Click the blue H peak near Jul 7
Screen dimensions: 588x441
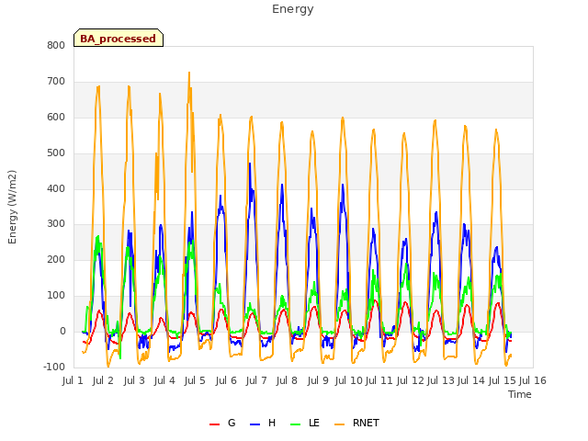click(x=250, y=164)
